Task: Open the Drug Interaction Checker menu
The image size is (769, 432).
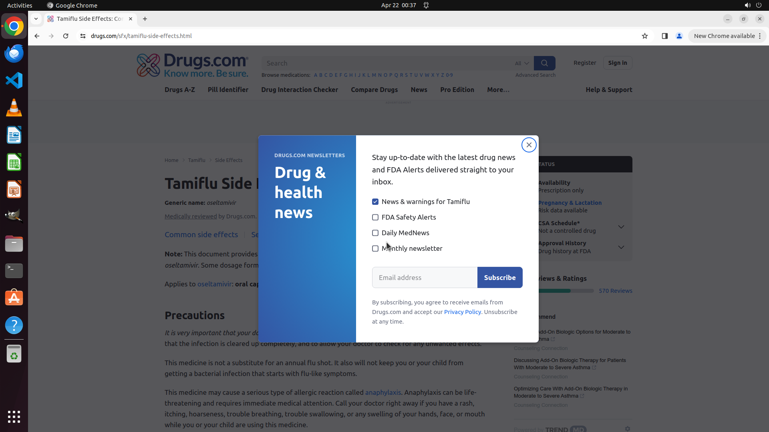Action: tap(299, 90)
